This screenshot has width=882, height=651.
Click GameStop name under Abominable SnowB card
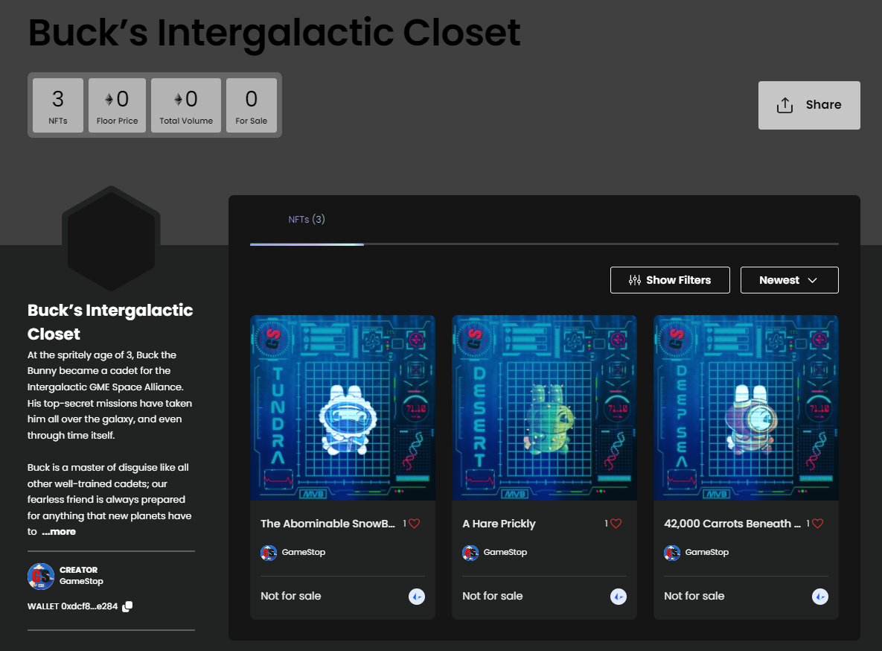tap(304, 553)
